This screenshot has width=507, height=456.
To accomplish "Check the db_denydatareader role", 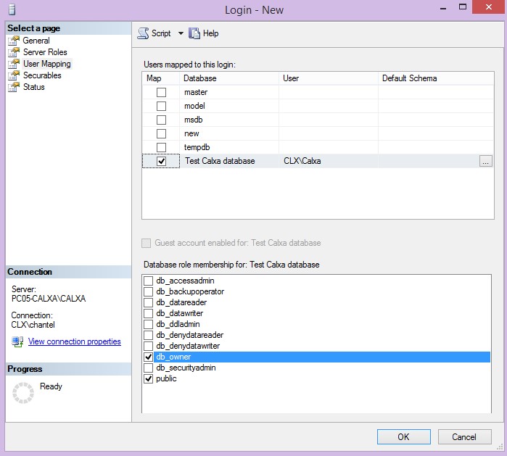I will pyautogui.click(x=149, y=335).
